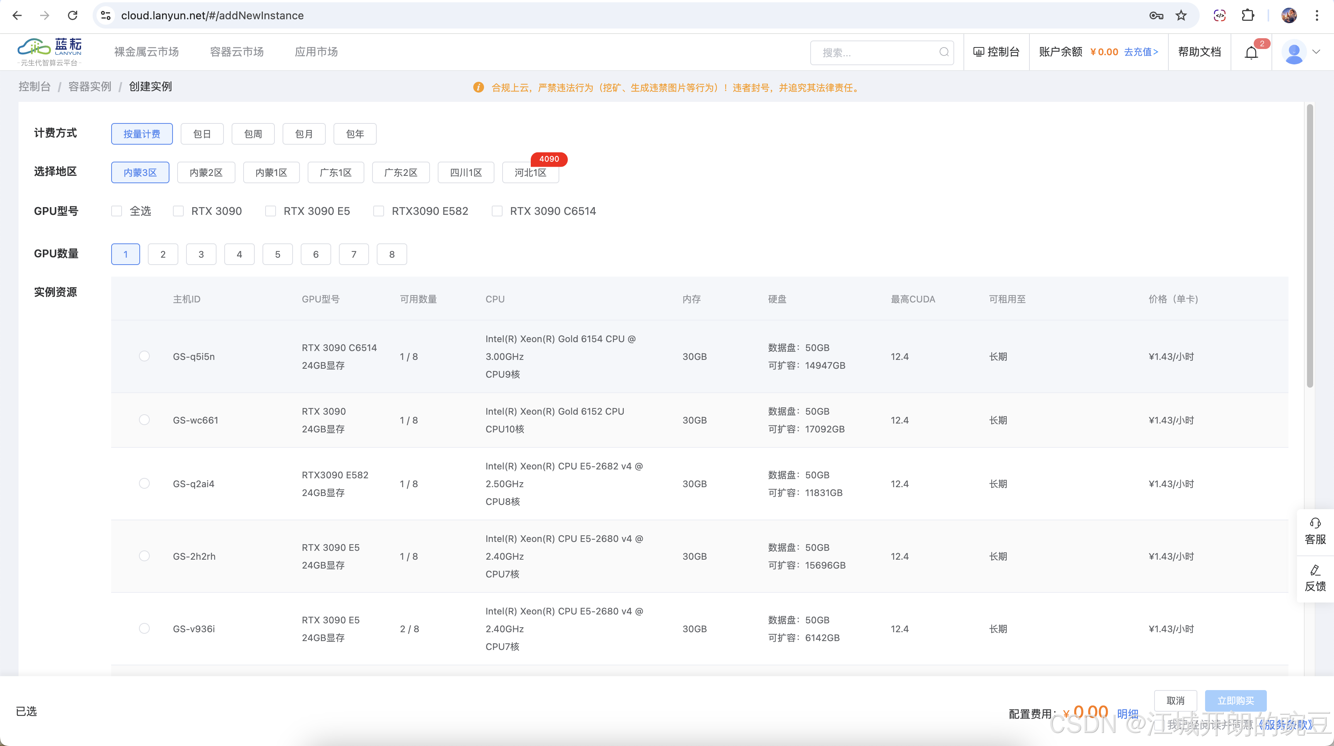The width and height of the screenshot is (1334, 746).
Task: Open 应用市场 menu
Action: point(316,52)
